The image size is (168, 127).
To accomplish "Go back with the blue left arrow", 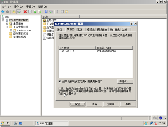I will (3, 12).
